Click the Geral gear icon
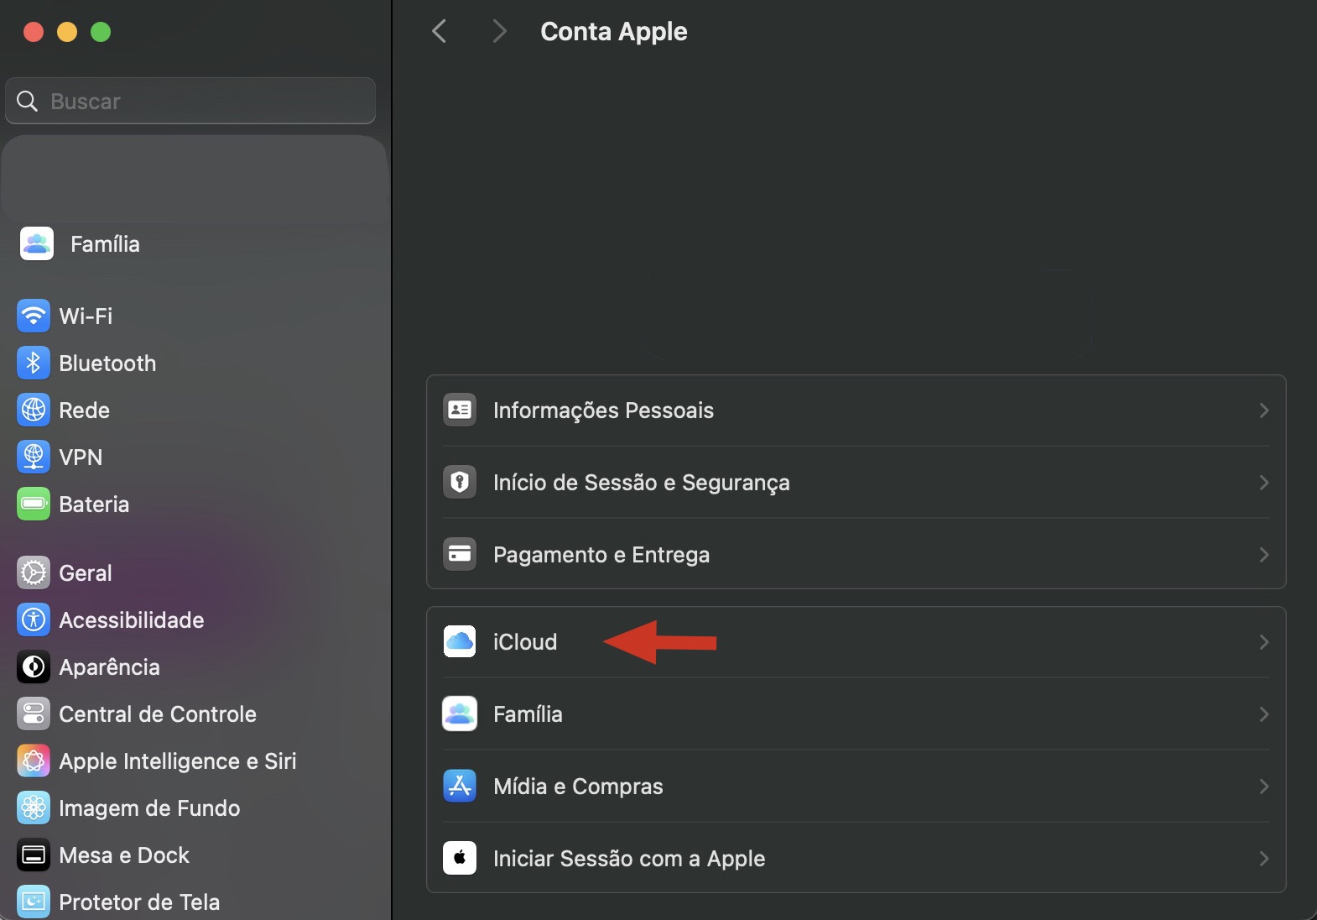The width and height of the screenshot is (1317, 920). click(x=34, y=572)
